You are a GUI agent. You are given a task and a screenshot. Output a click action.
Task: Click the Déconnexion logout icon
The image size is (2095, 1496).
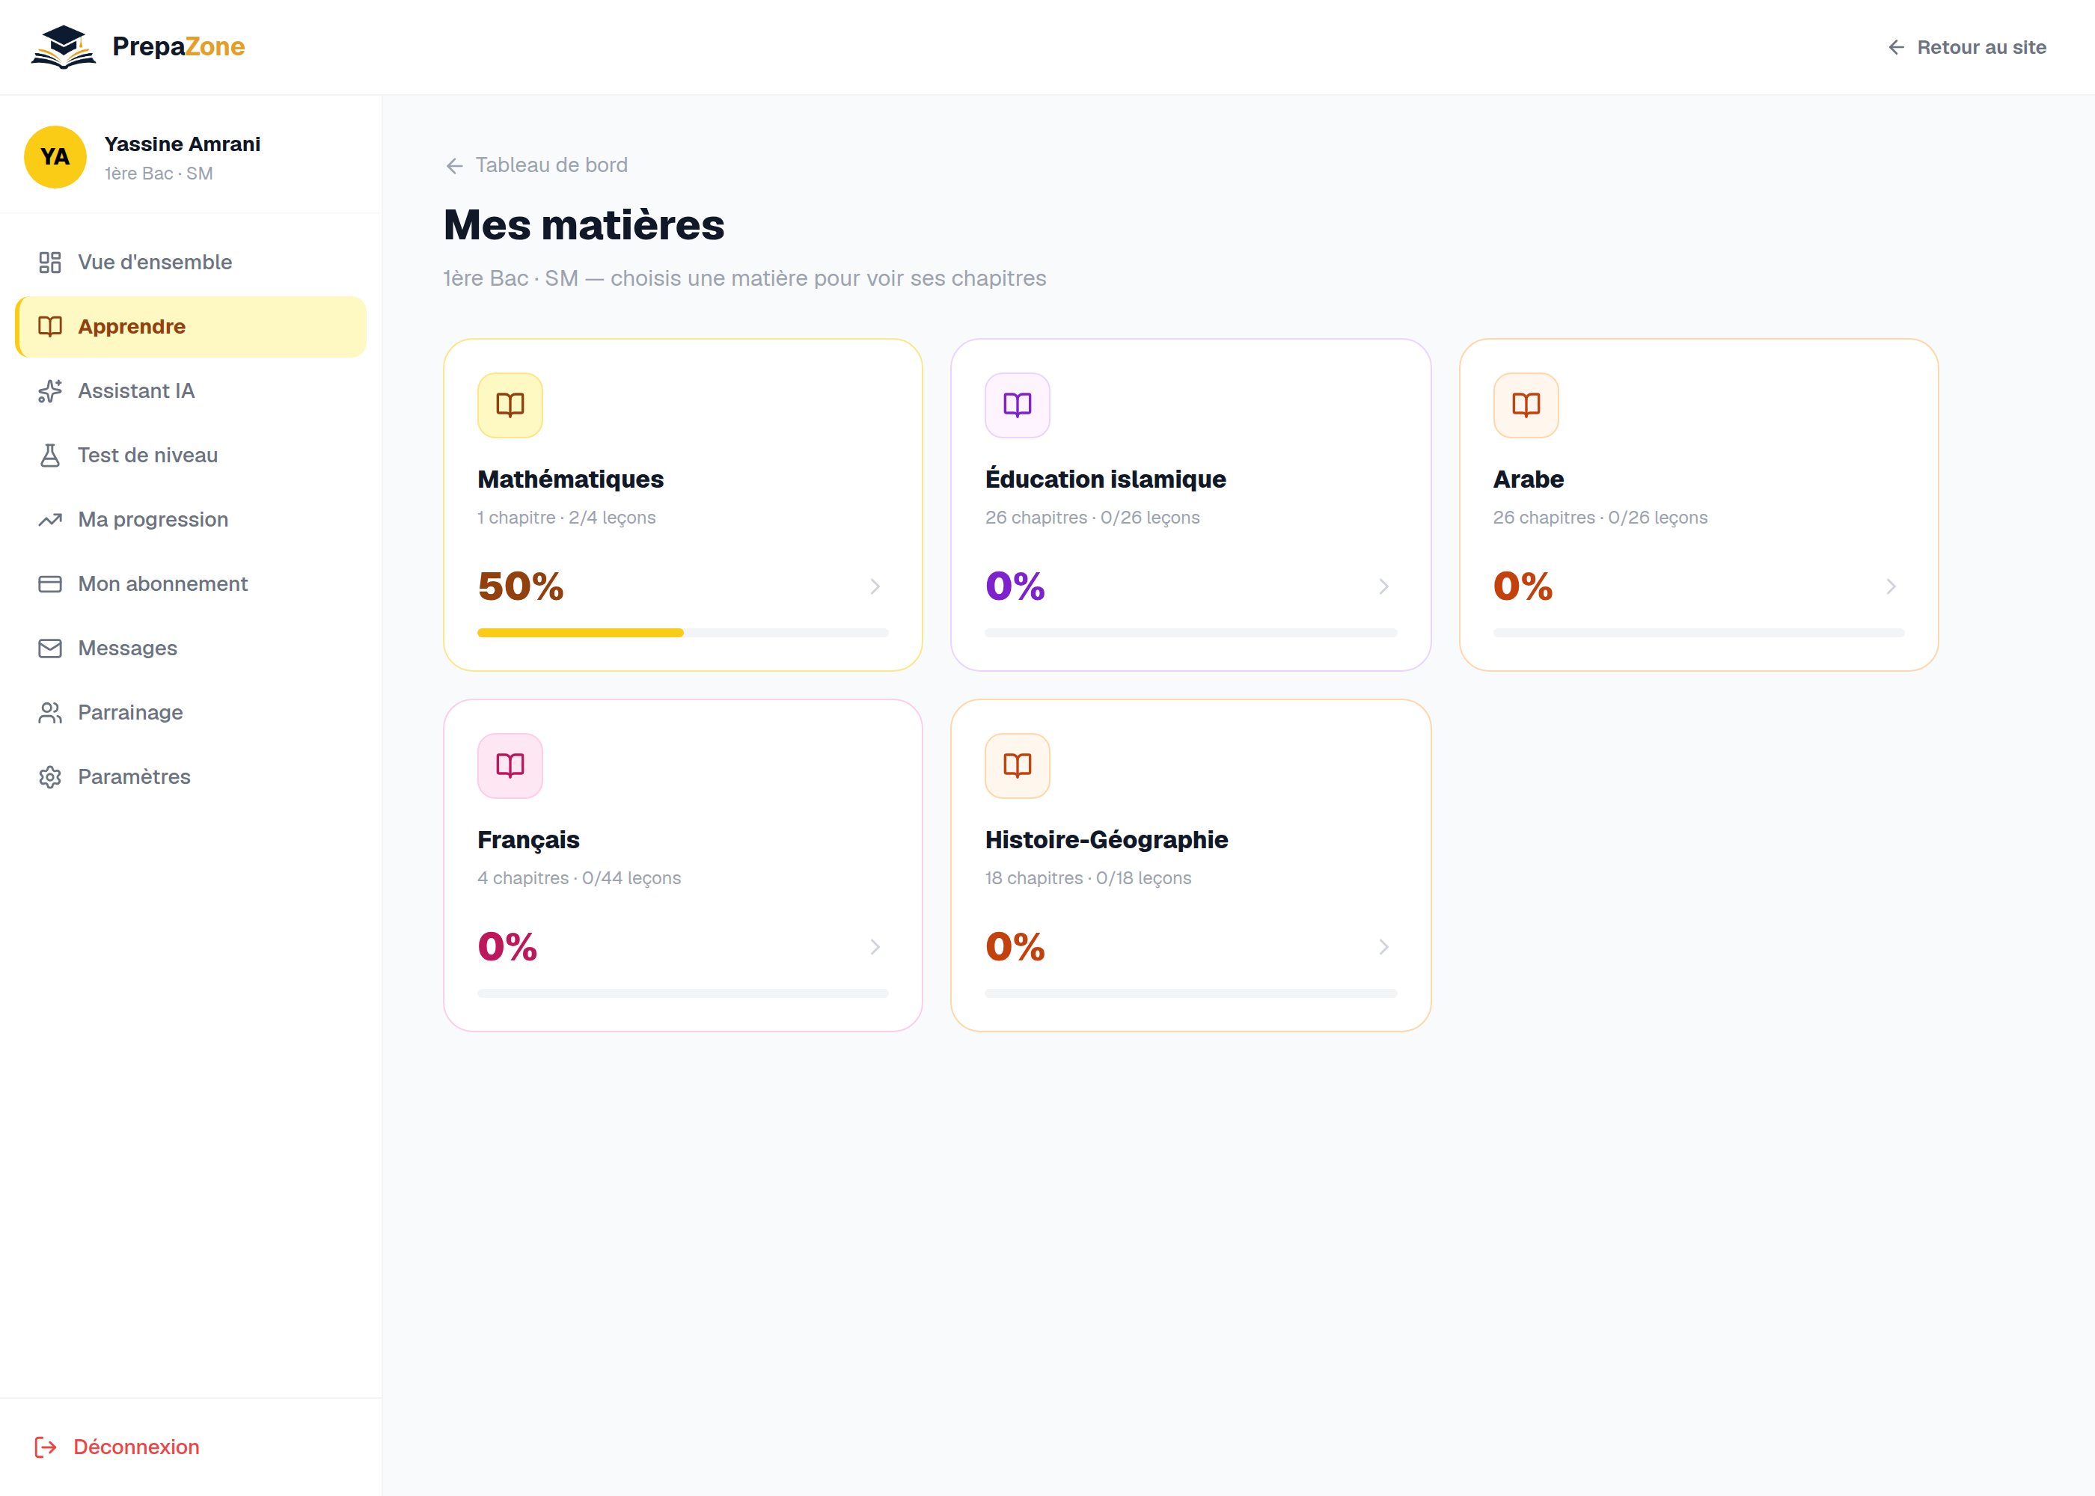click(x=45, y=1447)
